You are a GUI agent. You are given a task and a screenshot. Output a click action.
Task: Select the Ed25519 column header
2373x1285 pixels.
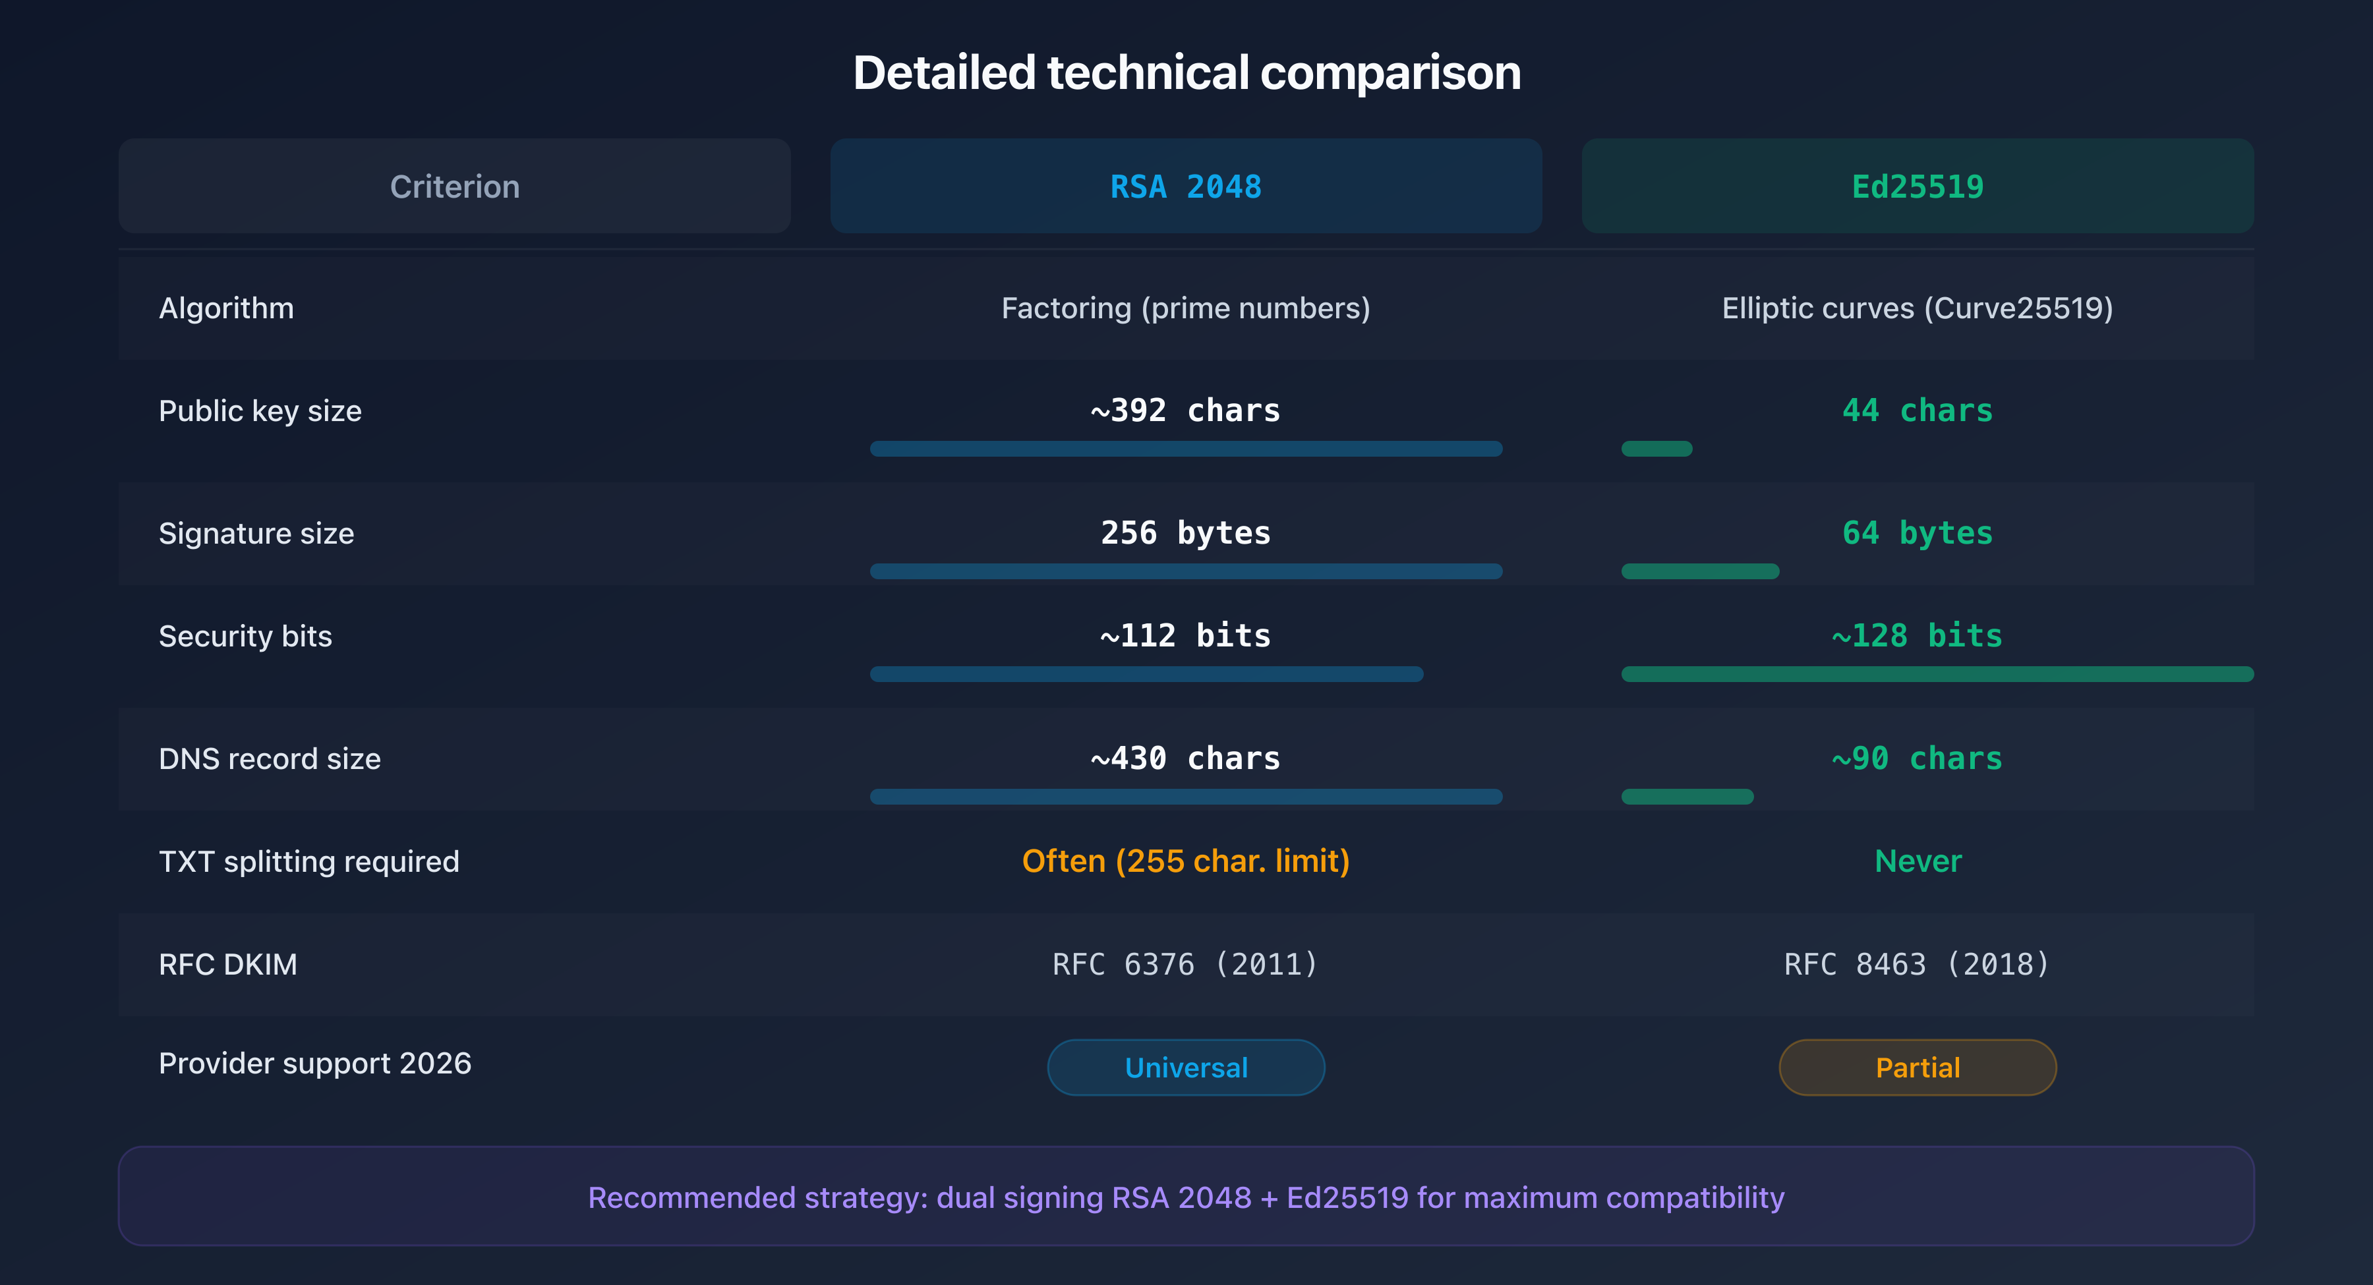point(1917,186)
